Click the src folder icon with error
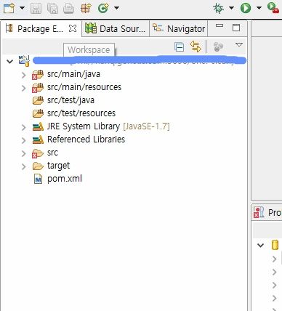Screen dimensions: 282x311 (38, 153)
